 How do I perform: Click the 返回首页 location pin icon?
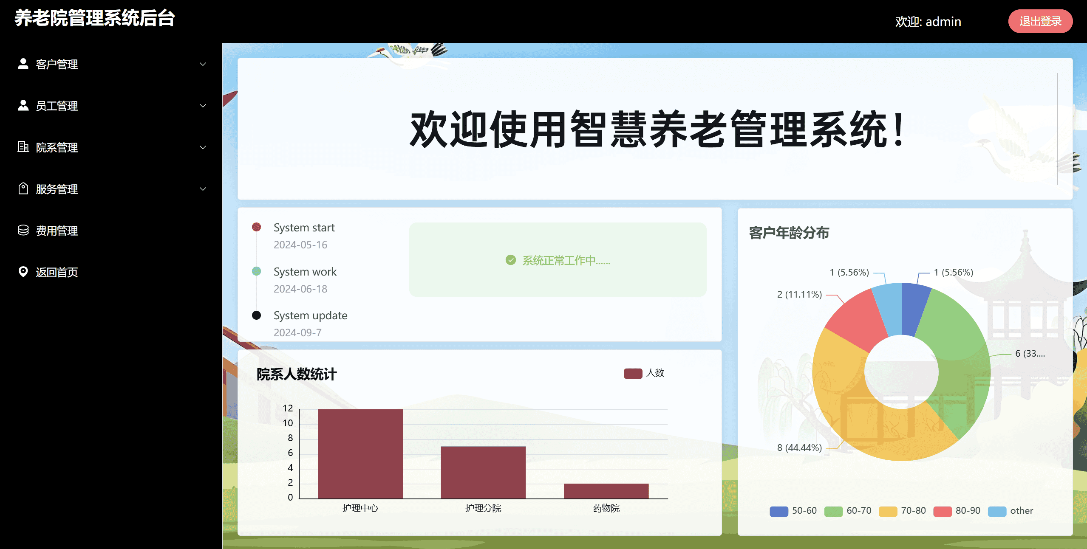coord(23,272)
